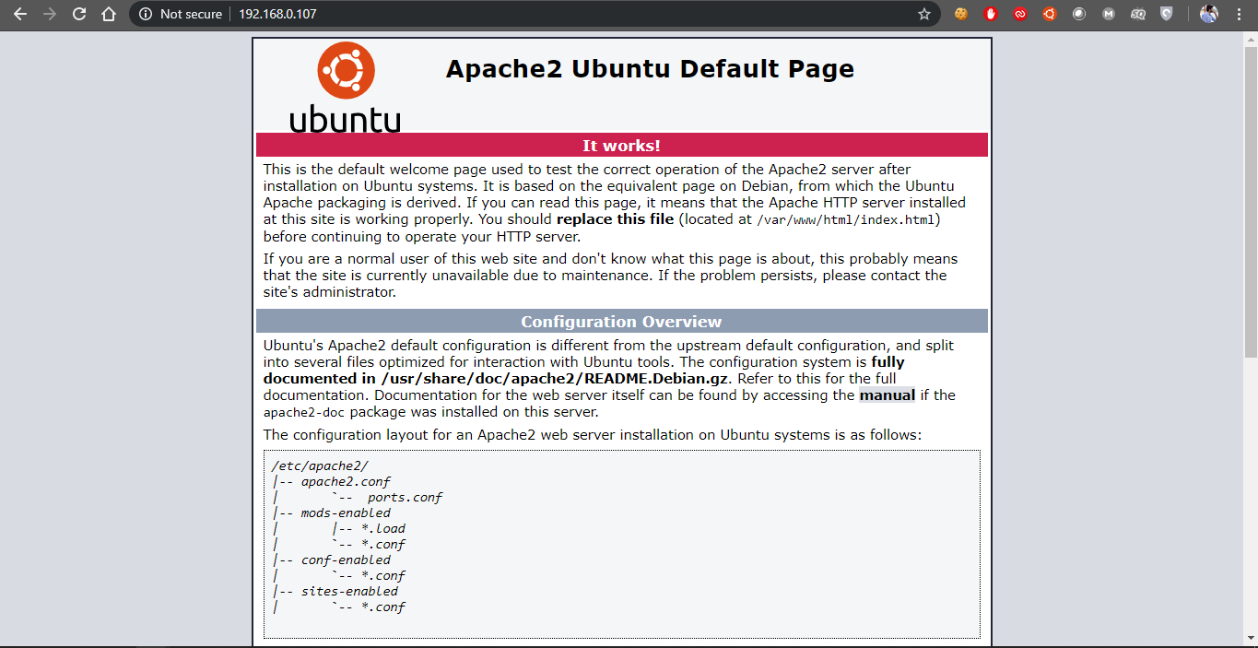Screen dimensions: 1258x648
Task: Navigate back to the previous page
Action: pyautogui.click(x=20, y=14)
